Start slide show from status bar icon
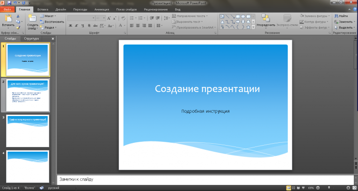 pyautogui.click(x=303, y=188)
